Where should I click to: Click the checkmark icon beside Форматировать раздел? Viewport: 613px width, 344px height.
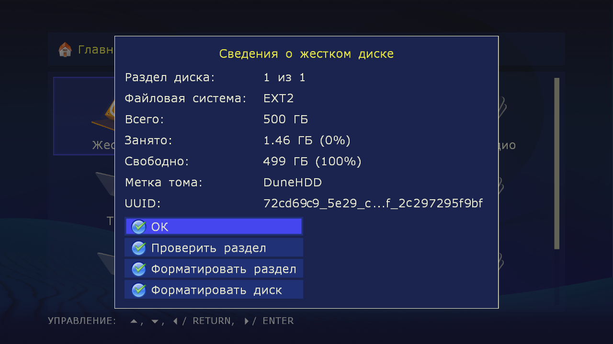click(138, 269)
